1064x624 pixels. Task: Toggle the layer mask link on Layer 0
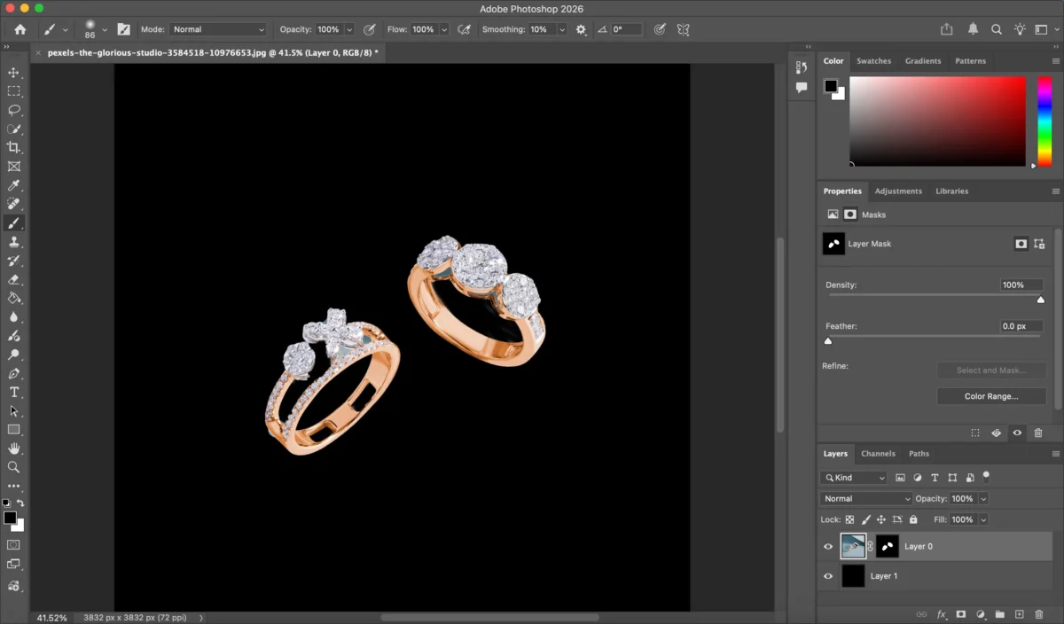(870, 547)
